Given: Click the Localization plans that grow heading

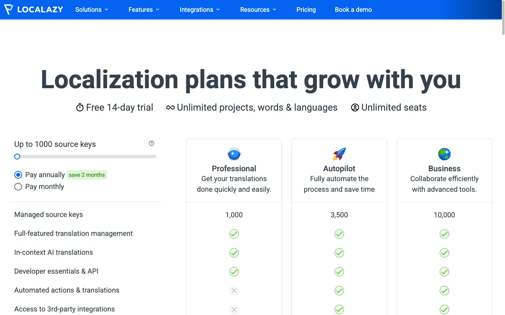Looking at the screenshot, I should 251,80.
